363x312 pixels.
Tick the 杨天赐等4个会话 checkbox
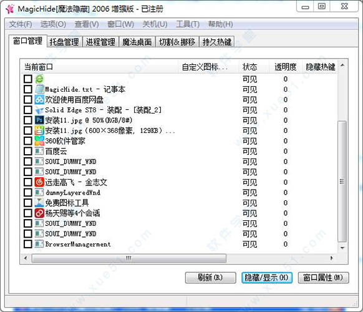click(x=28, y=213)
